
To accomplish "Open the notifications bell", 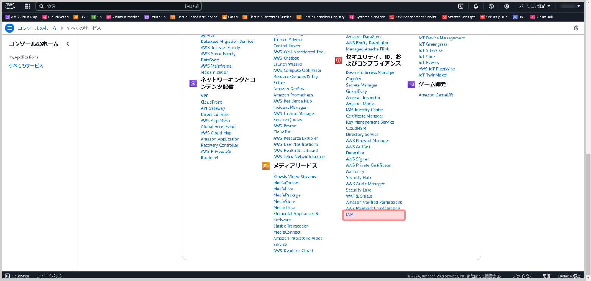I will 476,6.
